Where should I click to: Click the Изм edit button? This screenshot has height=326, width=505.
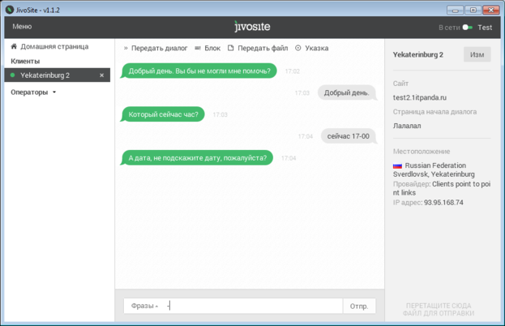pos(477,55)
